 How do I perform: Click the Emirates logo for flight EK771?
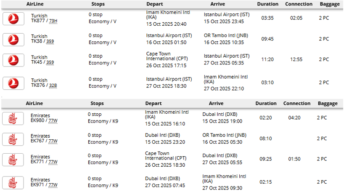pos(13,160)
